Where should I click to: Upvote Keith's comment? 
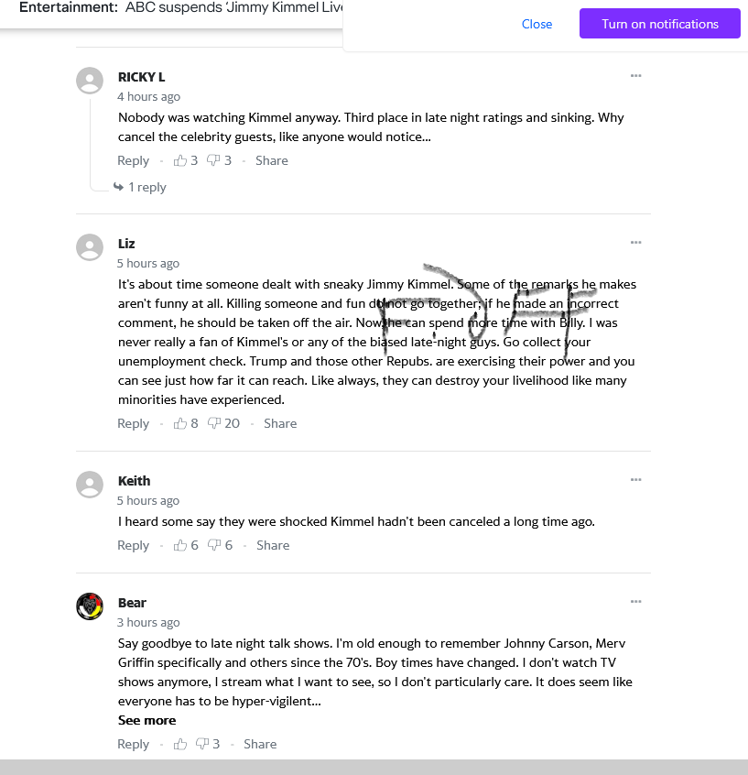[180, 545]
